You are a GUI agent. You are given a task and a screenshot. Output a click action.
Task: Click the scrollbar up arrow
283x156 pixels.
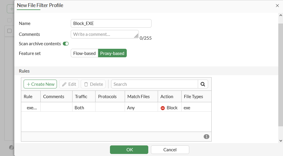[x=280, y=16]
